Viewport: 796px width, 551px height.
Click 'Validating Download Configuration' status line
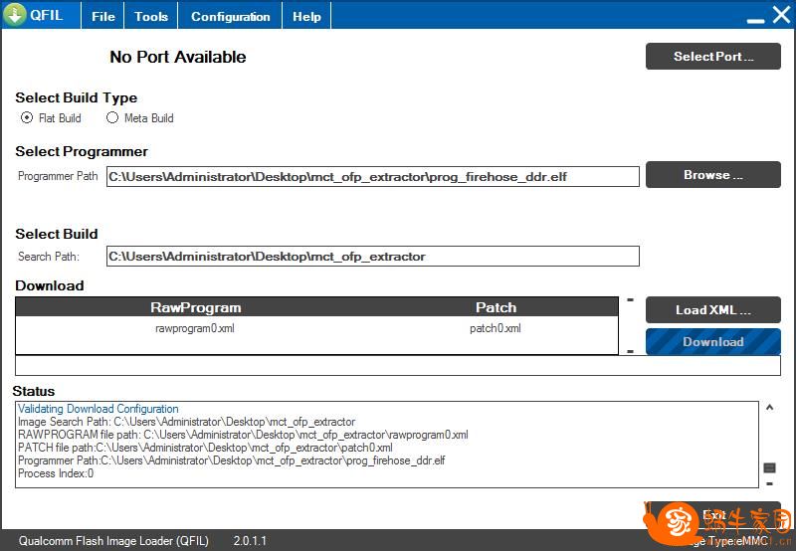point(98,409)
